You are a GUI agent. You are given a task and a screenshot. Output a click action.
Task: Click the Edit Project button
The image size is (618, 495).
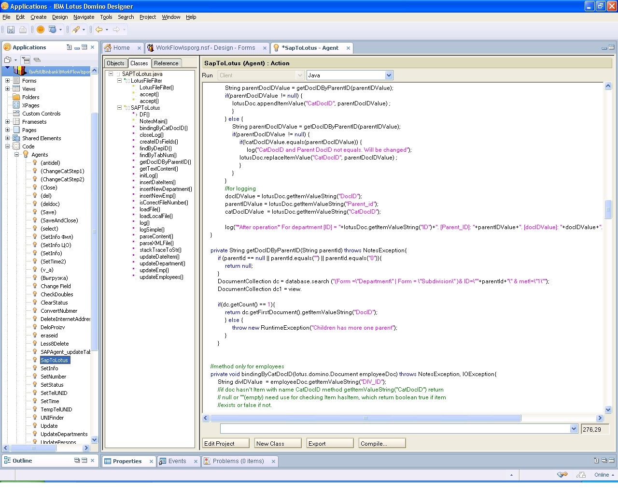coord(225,443)
